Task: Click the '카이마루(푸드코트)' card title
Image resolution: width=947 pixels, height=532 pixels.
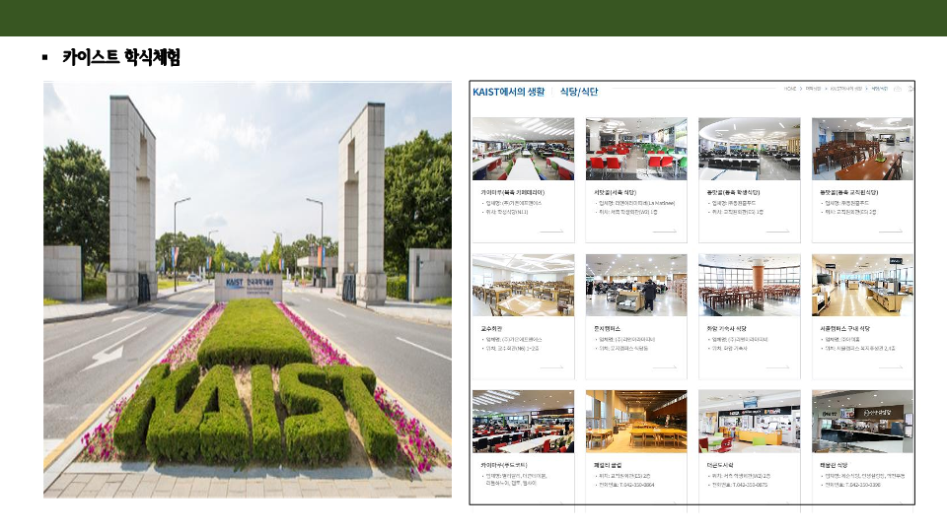Action: click(504, 465)
